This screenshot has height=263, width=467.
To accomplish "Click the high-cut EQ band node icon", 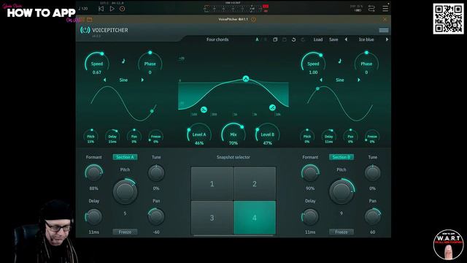I will click(x=272, y=107).
